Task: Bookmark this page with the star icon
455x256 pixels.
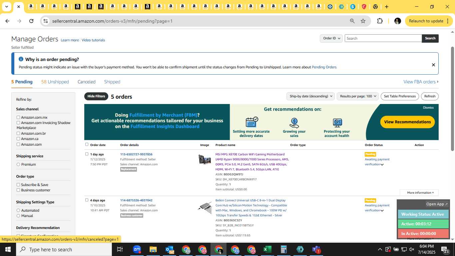Action: [363, 21]
